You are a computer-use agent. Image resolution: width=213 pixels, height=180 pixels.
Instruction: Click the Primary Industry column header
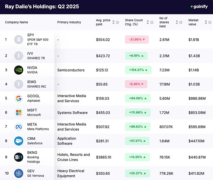point(69,22)
